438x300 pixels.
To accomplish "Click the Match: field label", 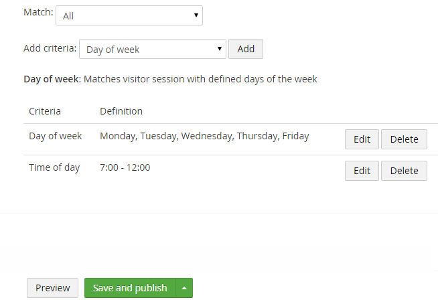I will 38,12.
